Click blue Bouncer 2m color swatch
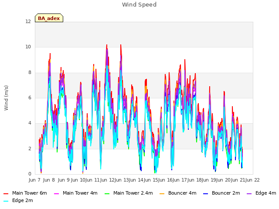The height and width of the screenshot is (209, 279). pos(205,193)
